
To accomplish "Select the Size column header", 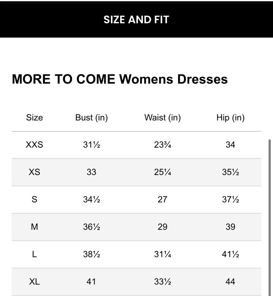I will coord(34,118).
